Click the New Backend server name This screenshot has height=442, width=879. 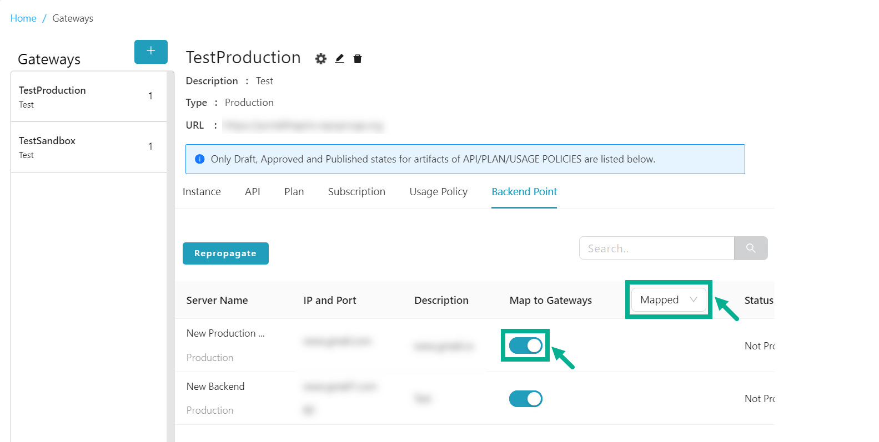(215, 387)
